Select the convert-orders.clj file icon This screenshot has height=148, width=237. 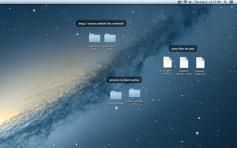click(x=200, y=62)
